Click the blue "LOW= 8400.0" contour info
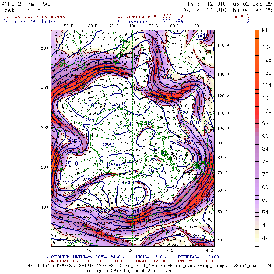 (x=110, y=257)
